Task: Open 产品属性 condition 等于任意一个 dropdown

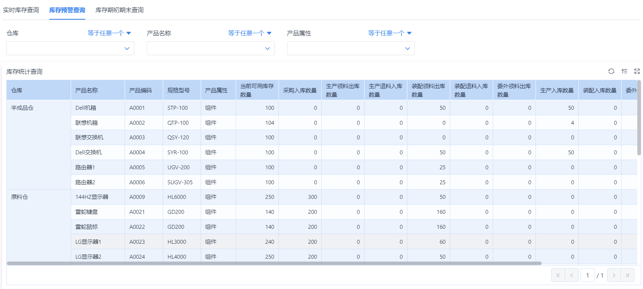Action: pyautogui.click(x=390, y=33)
